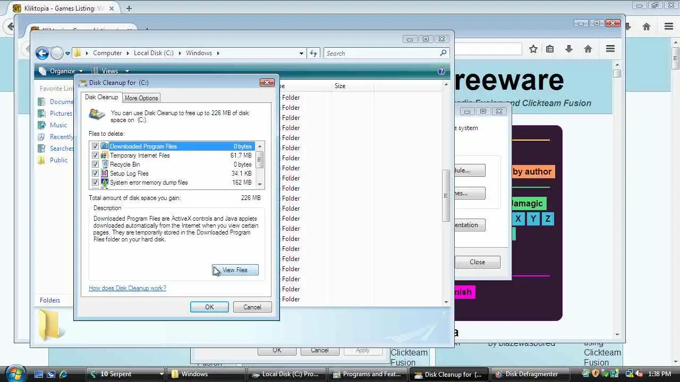
Task: Click the Forward arrow in Explorer
Action: click(57, 53)
